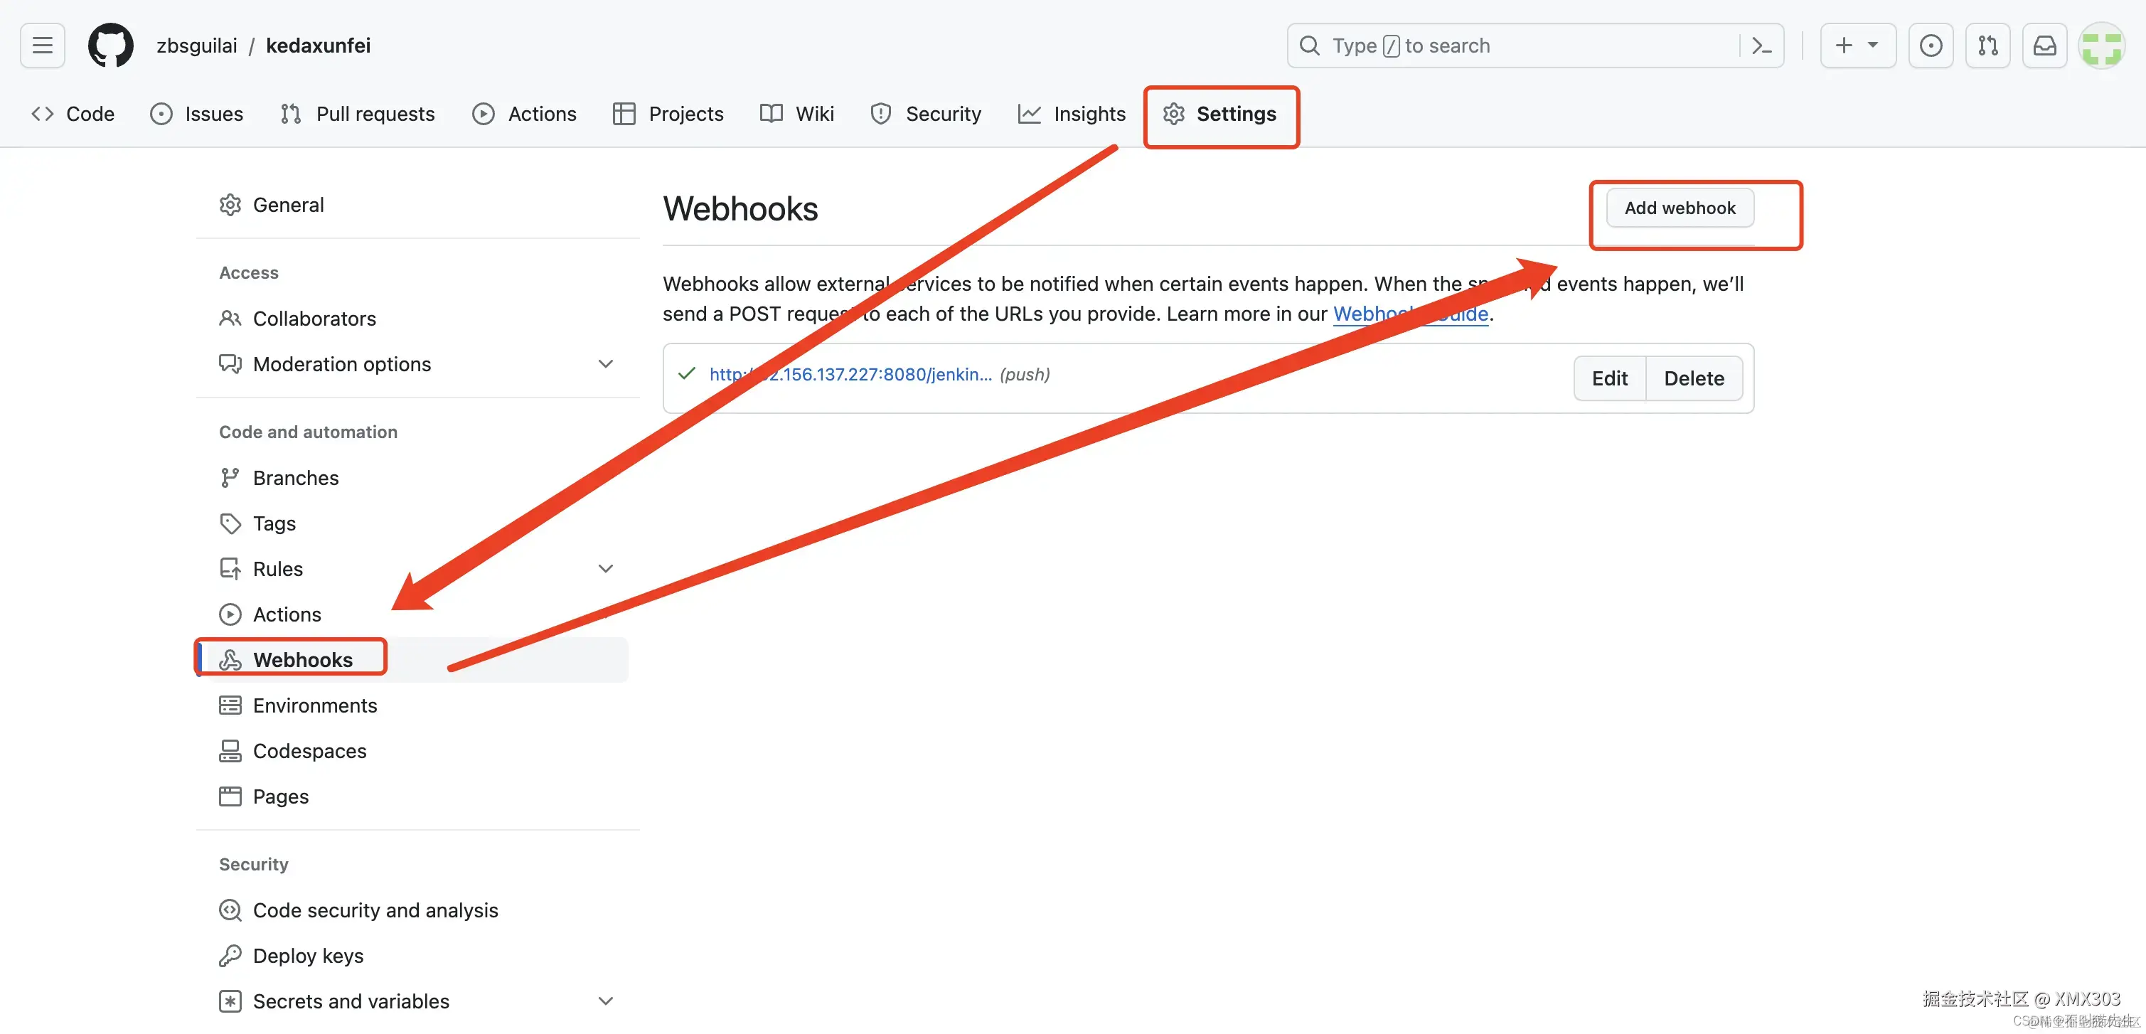Open the pull requests header icon
Screen dimensions: 2146x1034
(x=1987, y=45)
